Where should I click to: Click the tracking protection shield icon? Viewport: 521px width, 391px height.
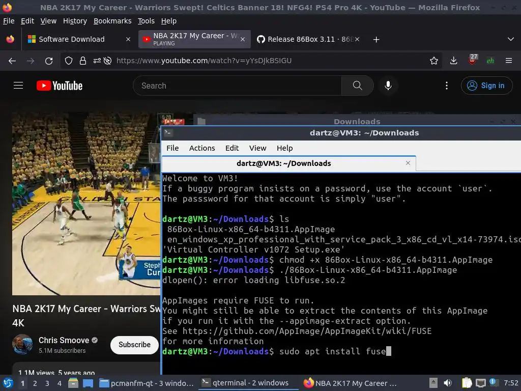tap(69, 61)
